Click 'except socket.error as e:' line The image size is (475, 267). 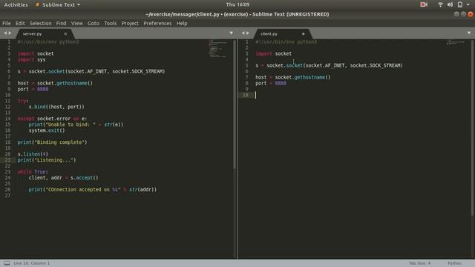point(52,119)
